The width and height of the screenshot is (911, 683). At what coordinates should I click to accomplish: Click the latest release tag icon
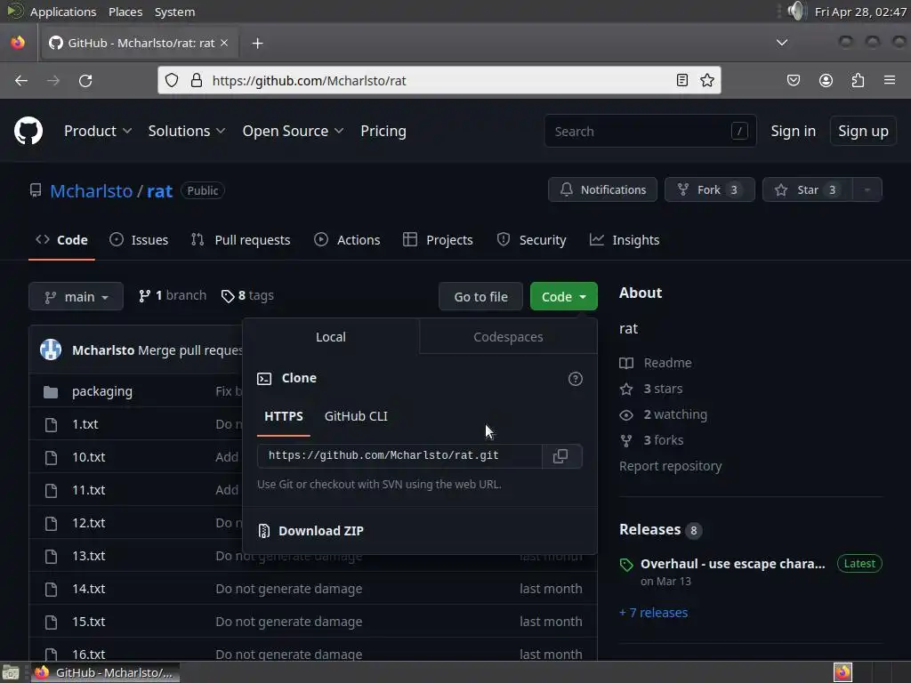coord(626,565)
